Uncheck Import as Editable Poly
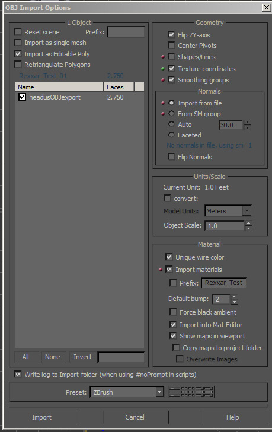 (x=18, y=53)
